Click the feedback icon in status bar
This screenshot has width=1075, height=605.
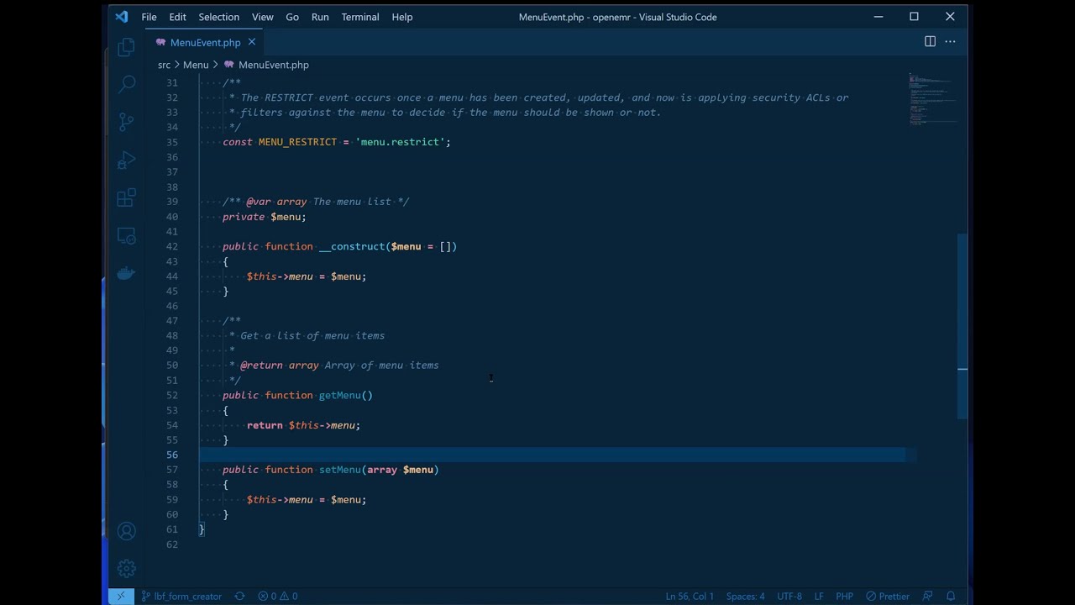point(927,596)
